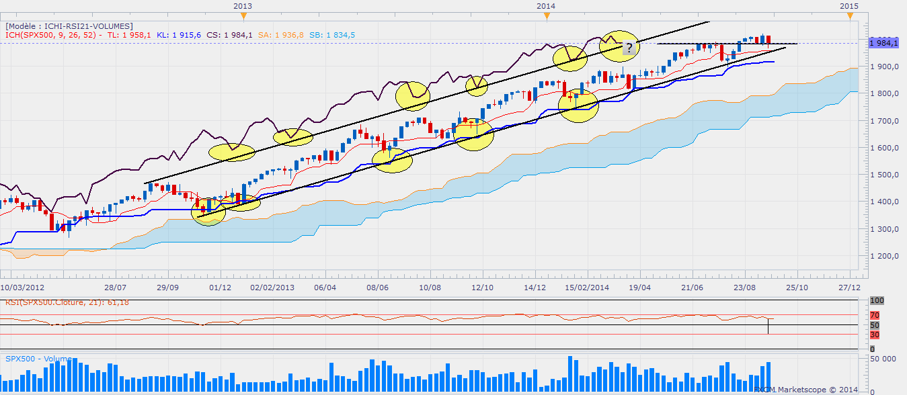The height and width of the screenshot is (395, 907).
Task: Click the 1 600,0 price axis label
Action: tap(885, 148)
